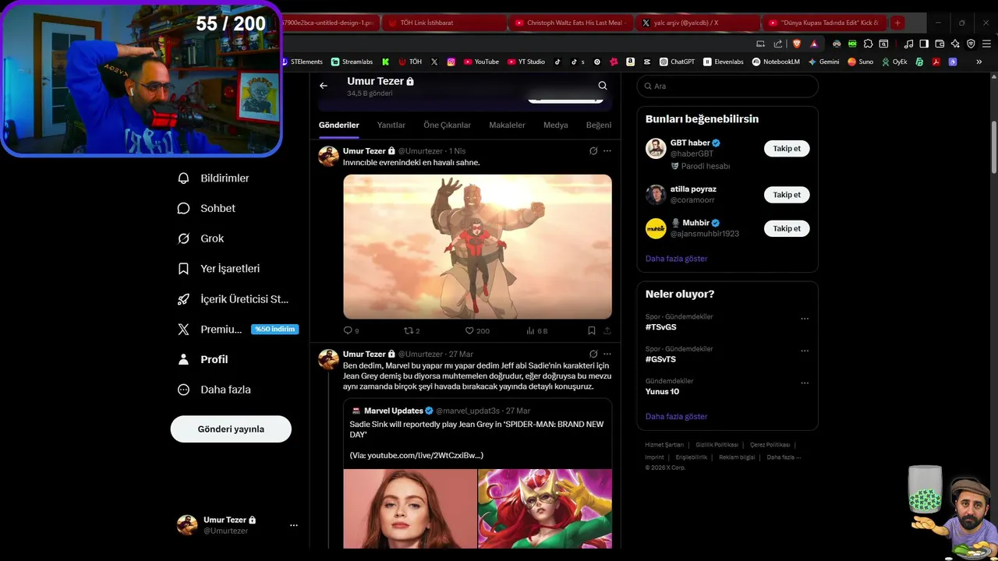This screenshot has height=561, width=998.
Task: Click Daha fazla göster under Neler oluyor
Action: tap(676, 417)
